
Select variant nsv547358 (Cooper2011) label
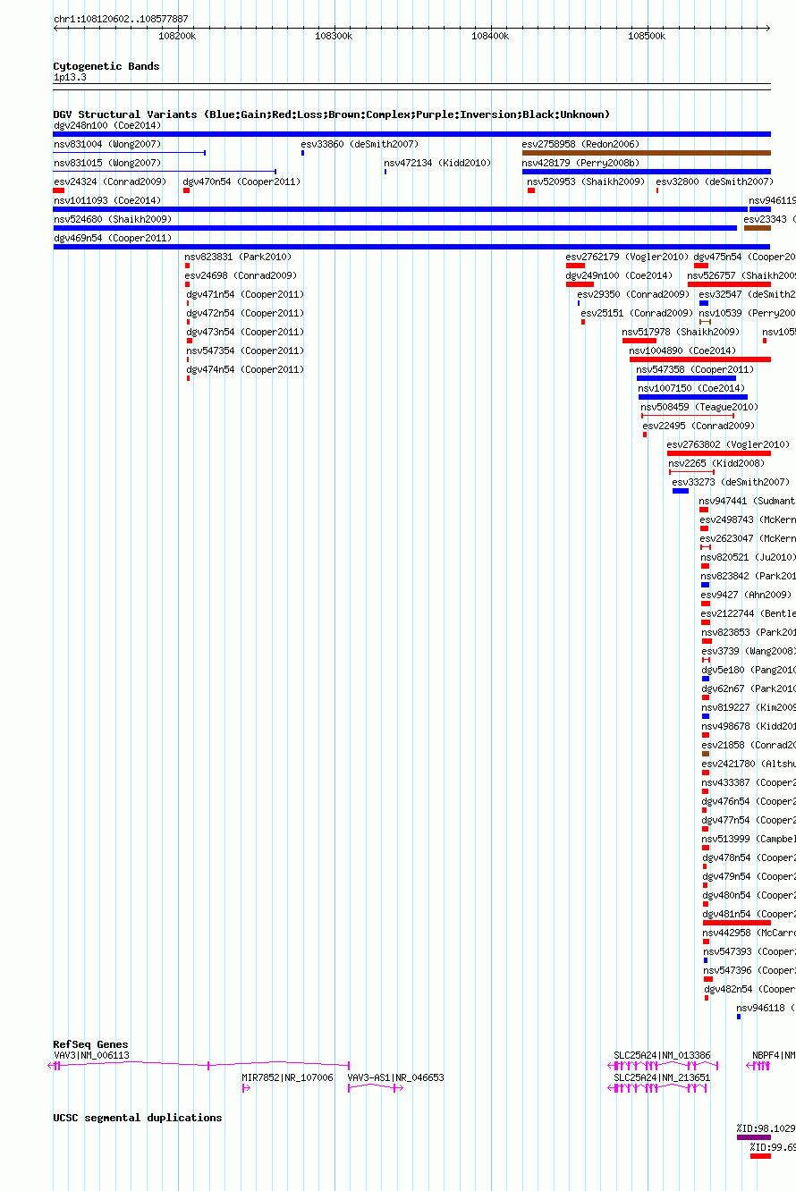695,369
